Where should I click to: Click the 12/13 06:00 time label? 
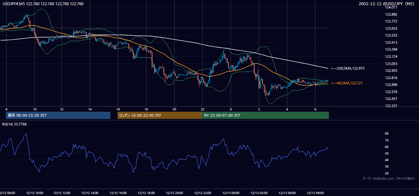click(x=316, y=193)
